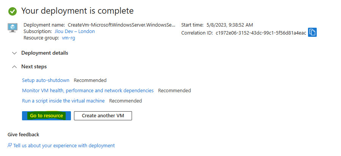The height and width of the screenshot is (156, 341).
Task: Click the truncated CreateVm deployment name text
Action: coord(121,25)
